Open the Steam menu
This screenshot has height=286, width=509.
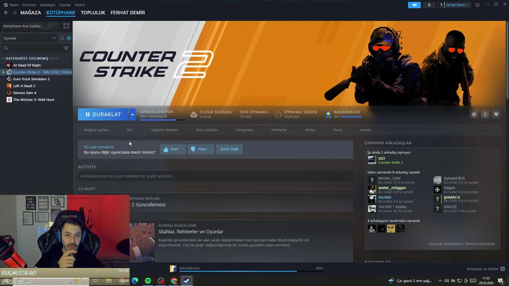click(12, 5)
